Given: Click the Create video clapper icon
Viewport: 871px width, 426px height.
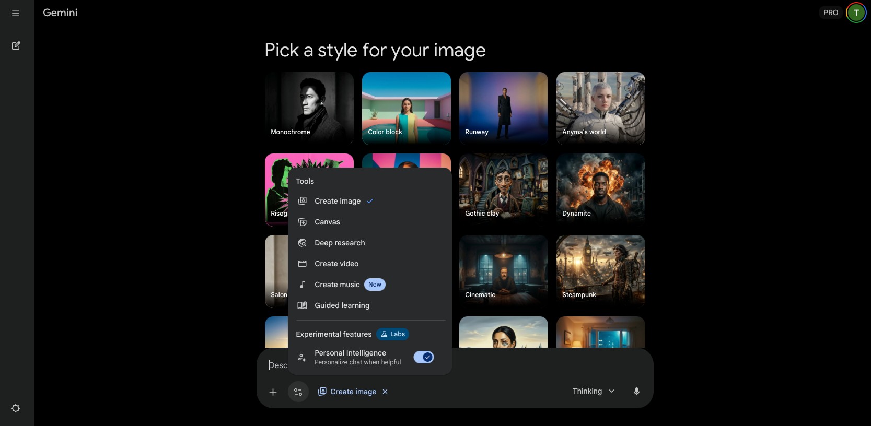Looking at the screenshot, I should [x=302, y=264].
